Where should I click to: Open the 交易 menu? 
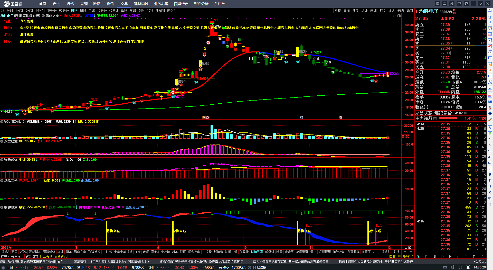[124, 4]
